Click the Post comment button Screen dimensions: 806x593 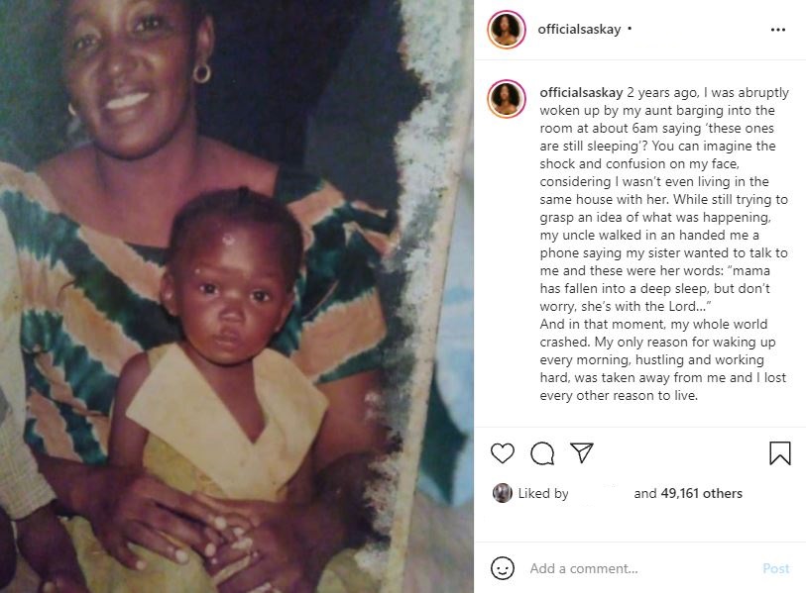coord(775,568)
